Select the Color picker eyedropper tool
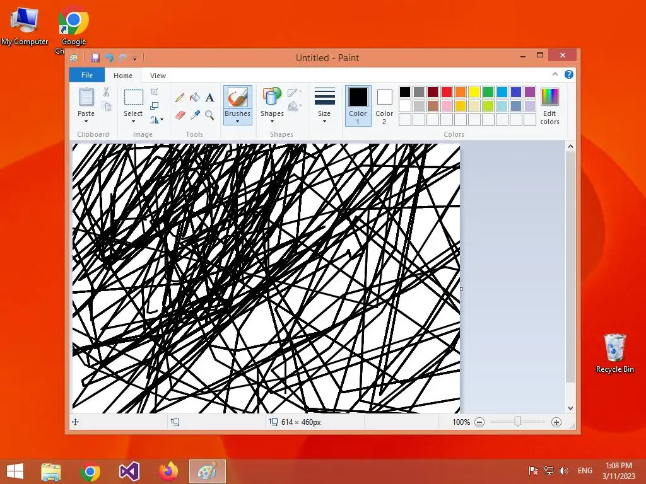646x484 pixels. coord(195,115)
